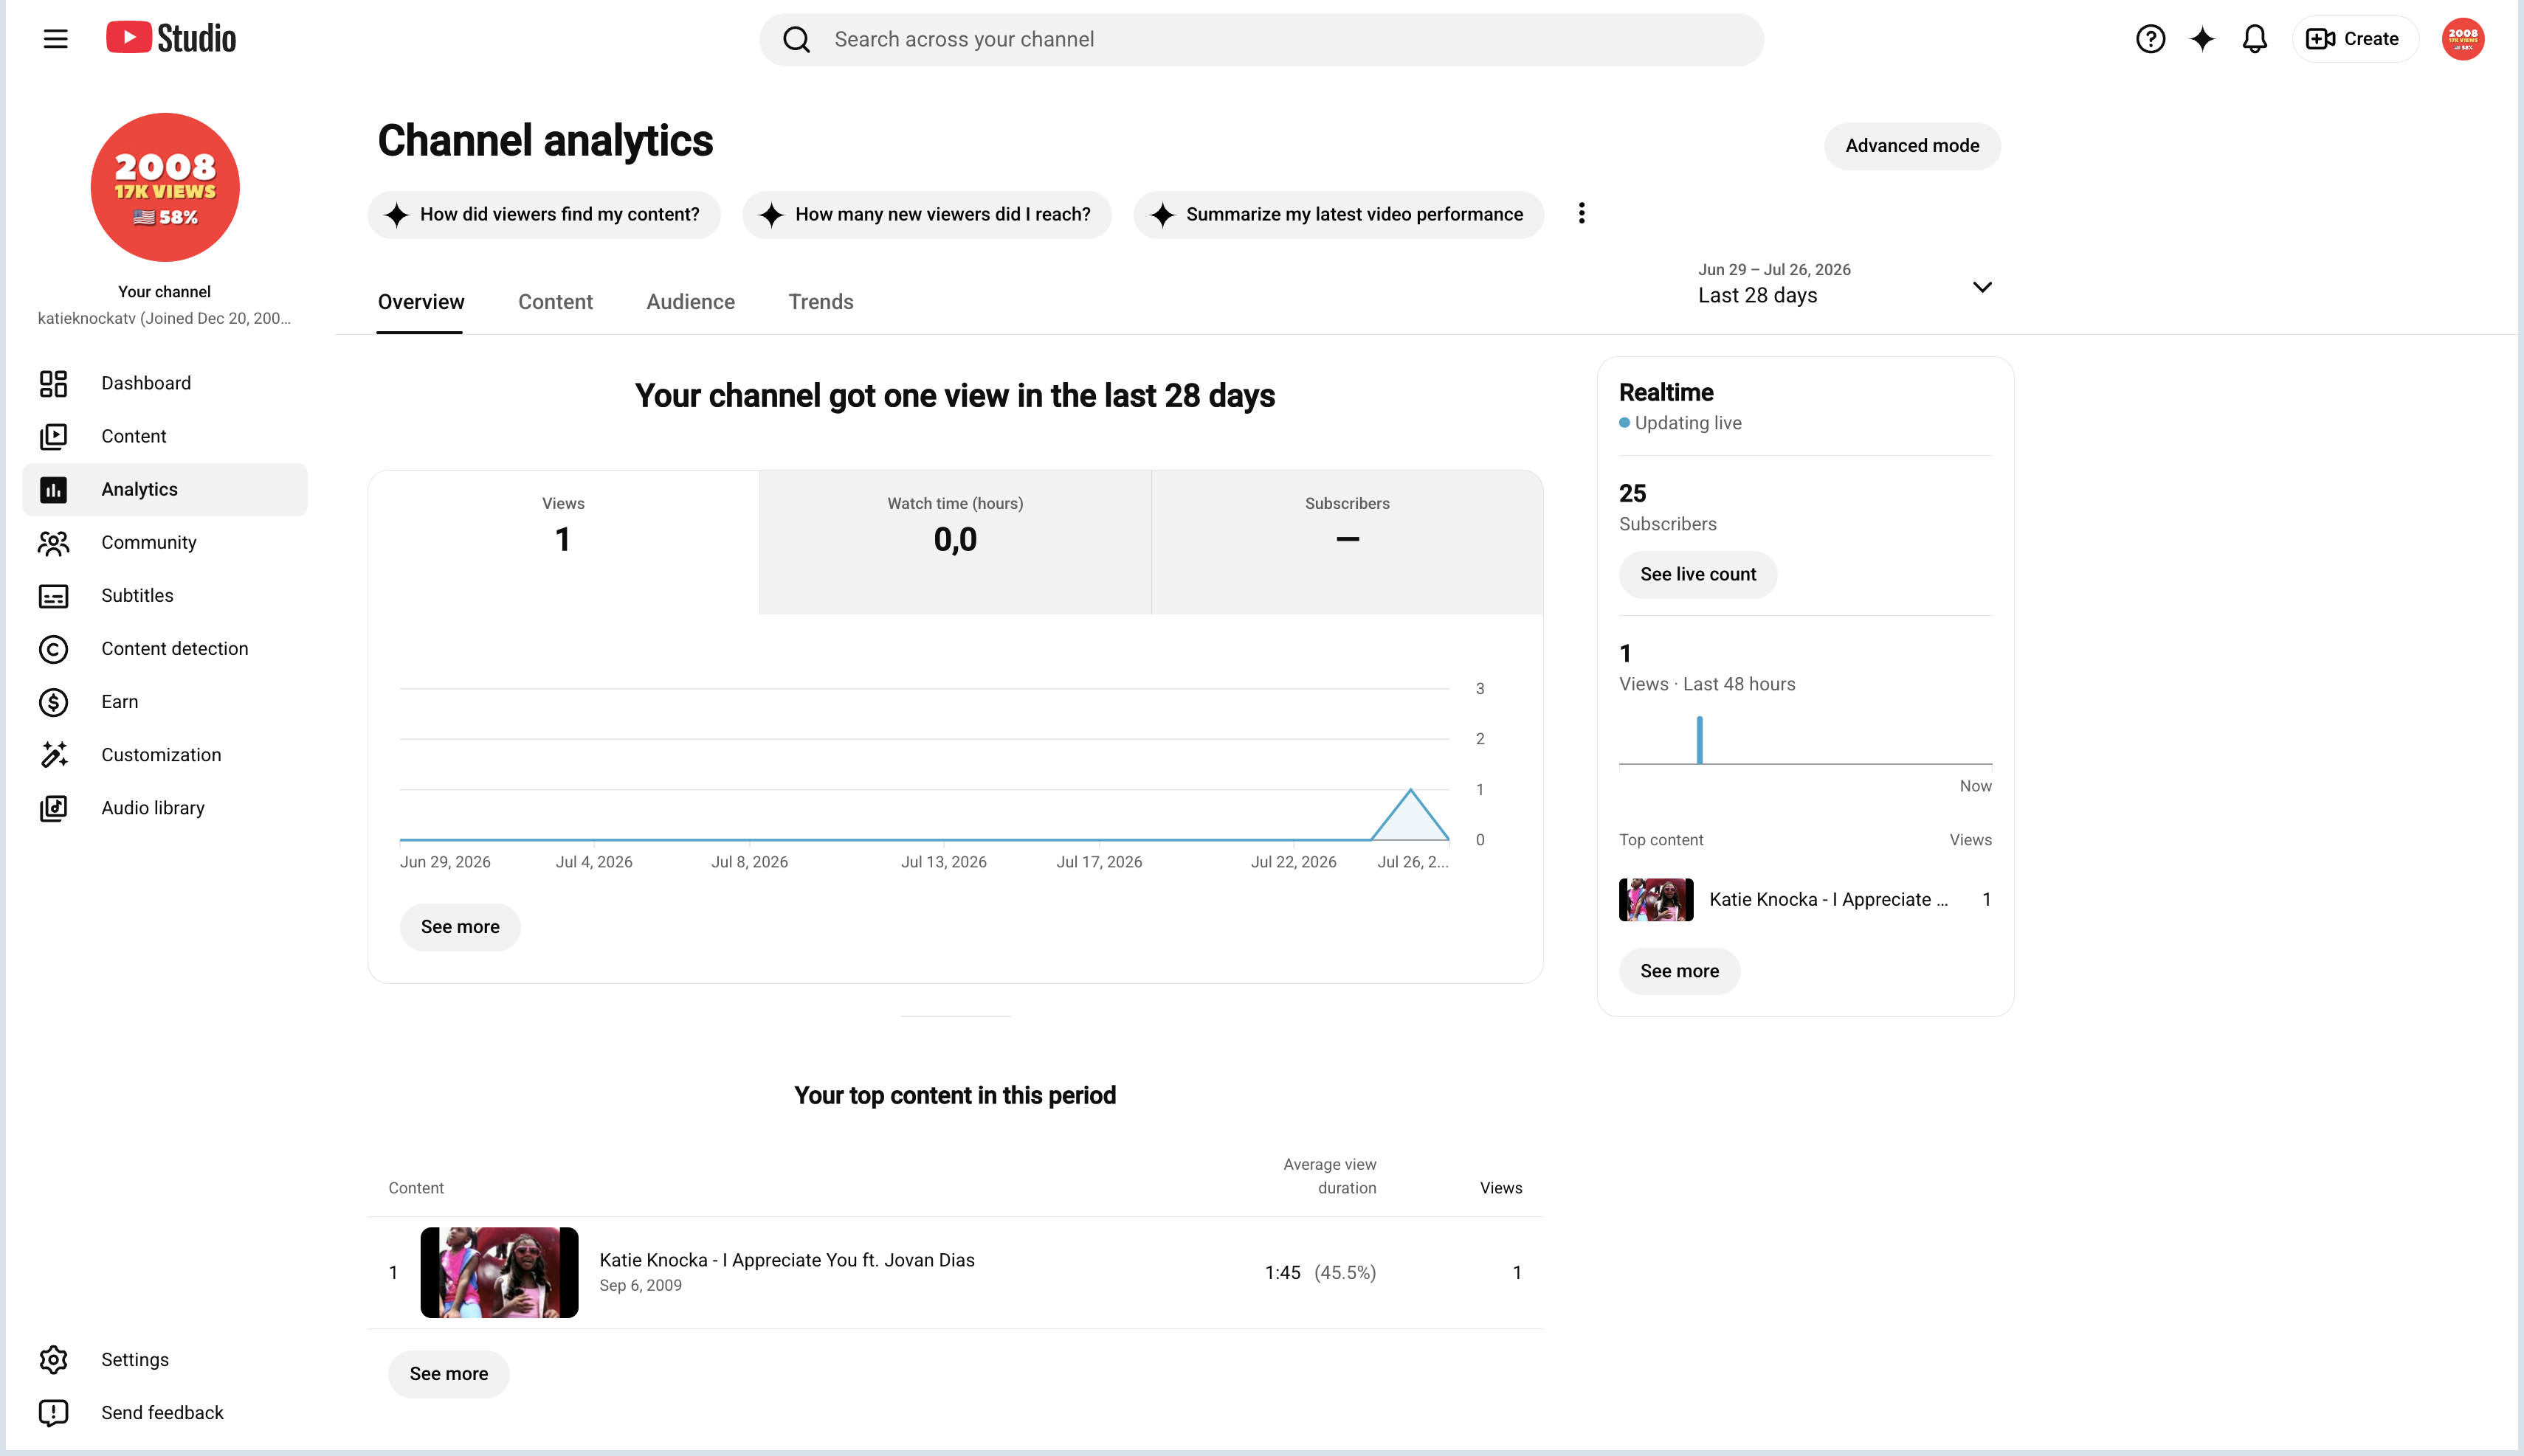
Task: Expand the Last 28 days date range dropdown
Action: [1845, 284]
